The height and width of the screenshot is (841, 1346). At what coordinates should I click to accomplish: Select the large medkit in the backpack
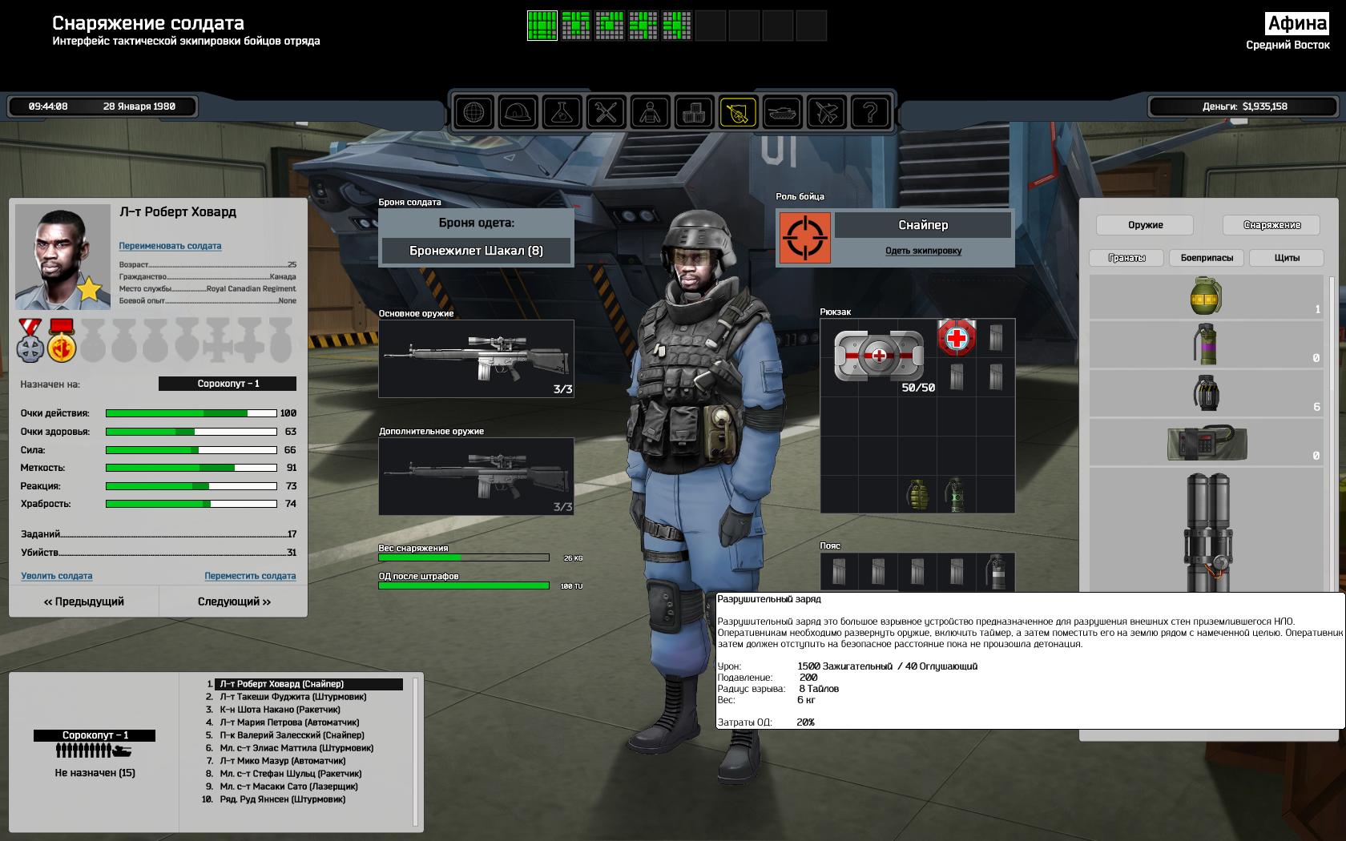click(x=879, y=354)
